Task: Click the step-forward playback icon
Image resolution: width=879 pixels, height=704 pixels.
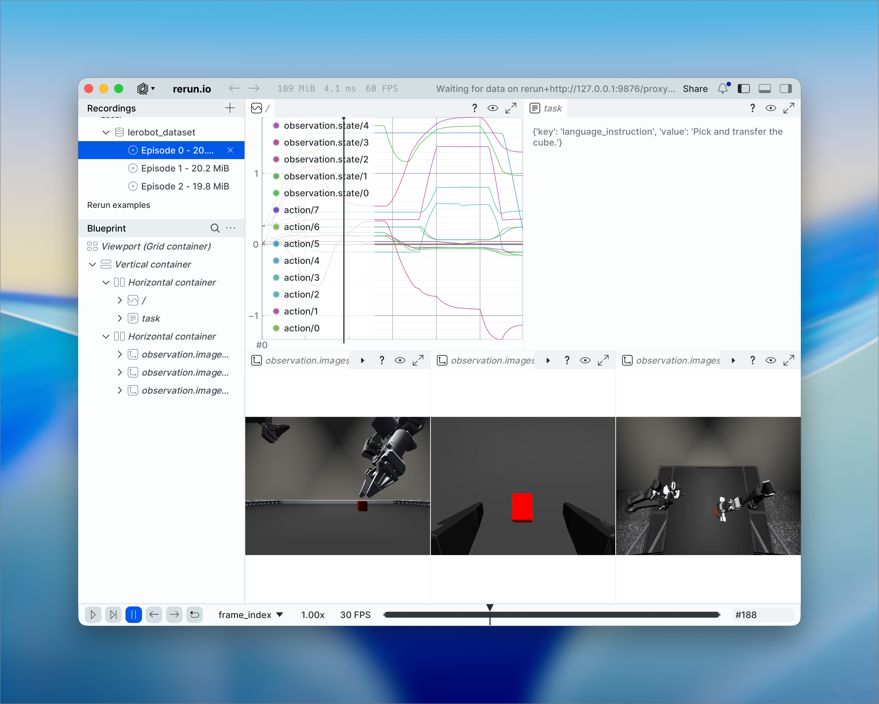Action: tap(113, 614)
